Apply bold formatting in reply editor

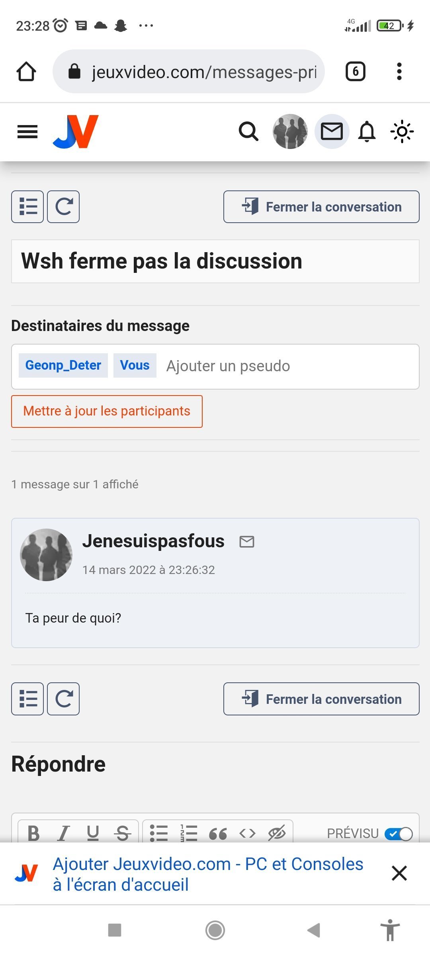click(x=34, y=833)
